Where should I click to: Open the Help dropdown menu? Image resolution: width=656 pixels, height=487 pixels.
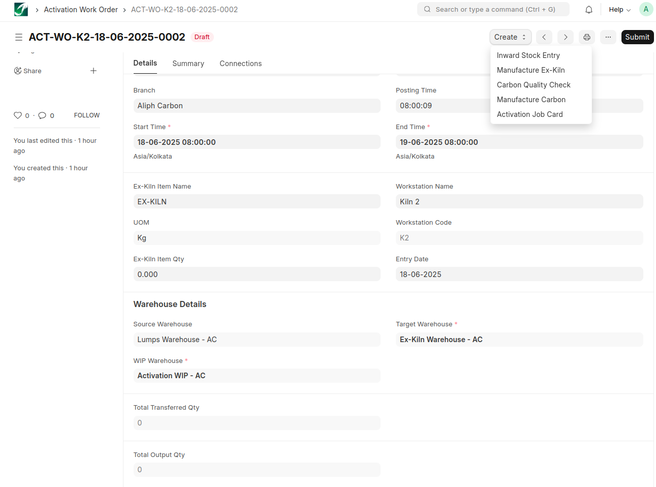pyautogui.click(x=619, y=10)
